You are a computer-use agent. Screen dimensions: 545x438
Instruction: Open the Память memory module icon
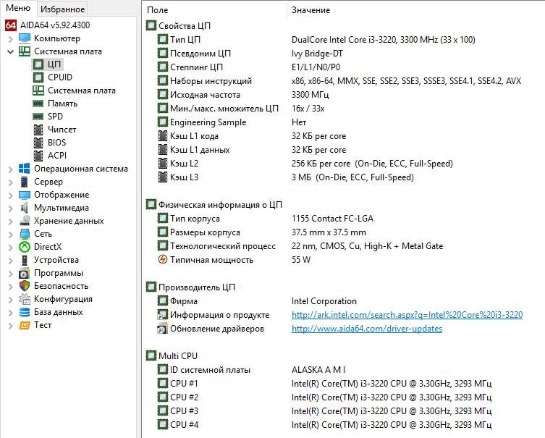(x=38, y=104)
